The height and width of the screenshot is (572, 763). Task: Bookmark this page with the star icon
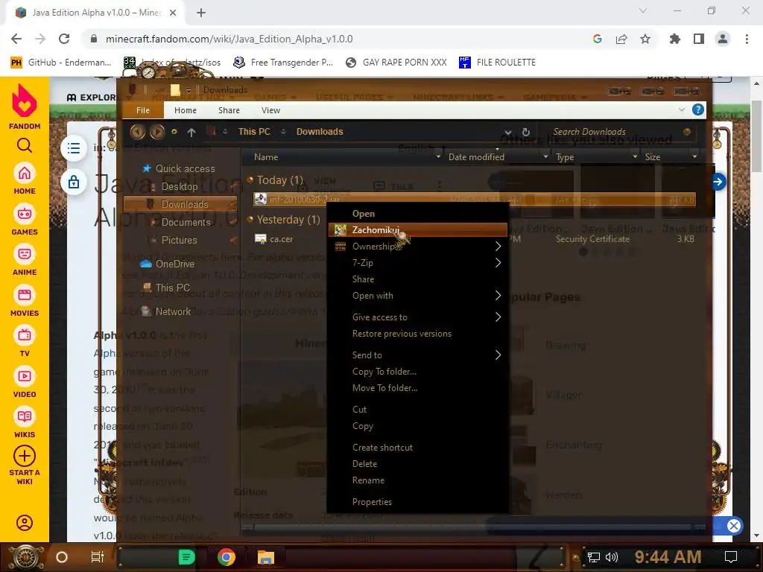point(645,39)
